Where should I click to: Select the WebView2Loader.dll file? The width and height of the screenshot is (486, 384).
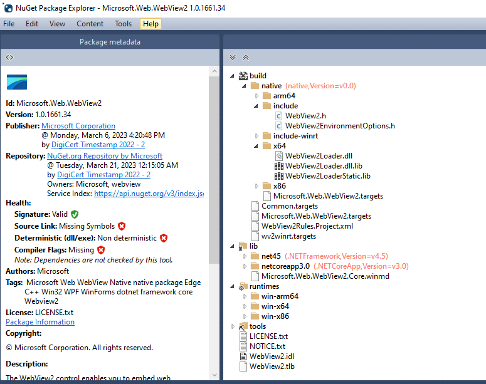click(x=318, y=156)
